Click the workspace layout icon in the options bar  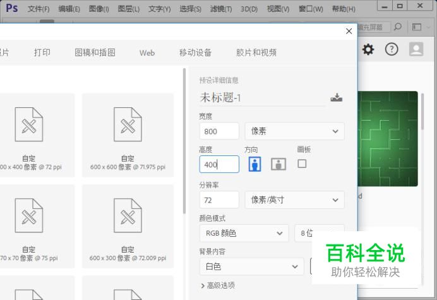point(417,27)
